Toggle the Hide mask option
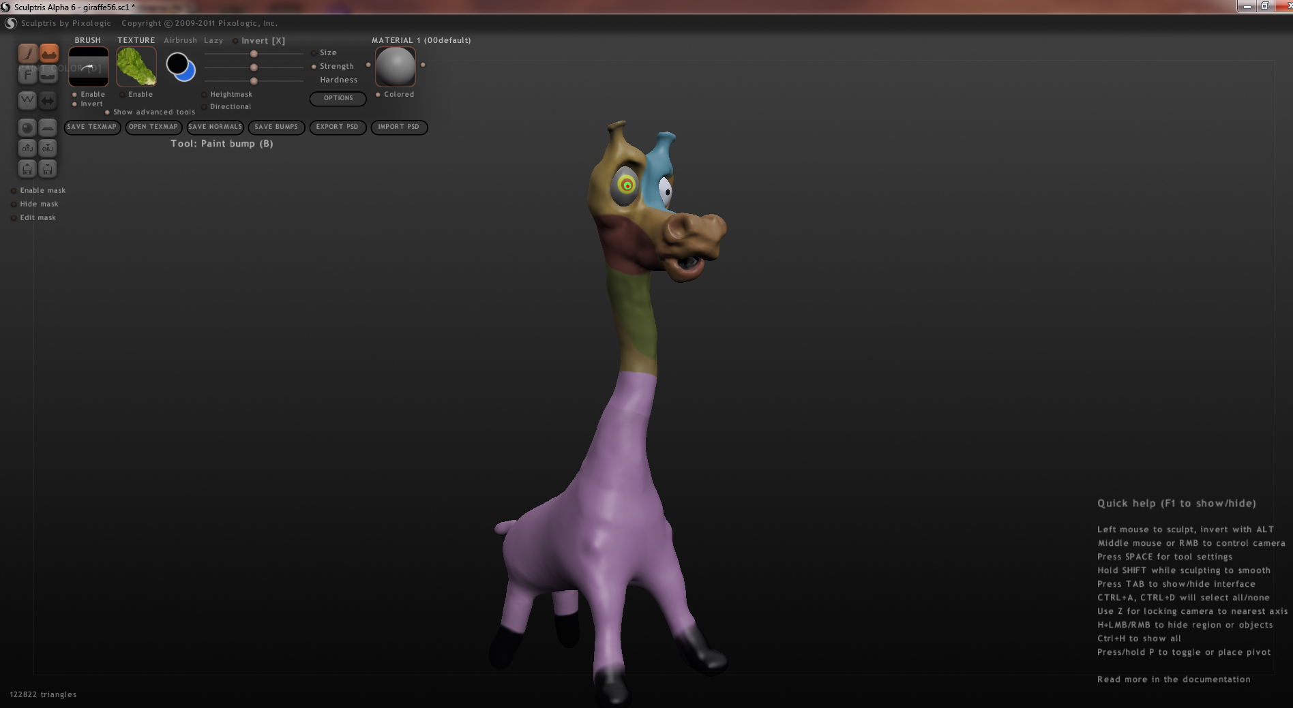Screen dimensions: 1293x708 click(34, 204)
